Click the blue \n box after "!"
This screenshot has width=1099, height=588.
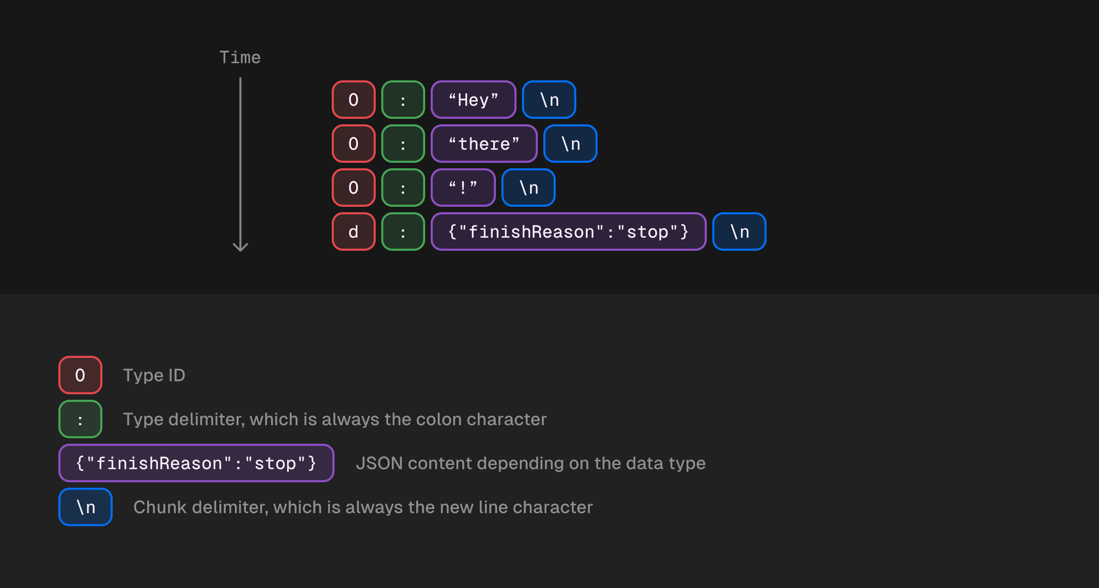click(x=528, y=188)
